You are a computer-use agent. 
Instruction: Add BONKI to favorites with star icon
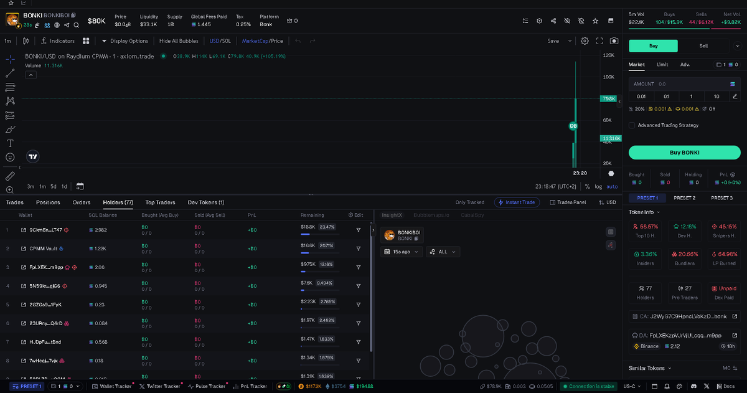595,21
